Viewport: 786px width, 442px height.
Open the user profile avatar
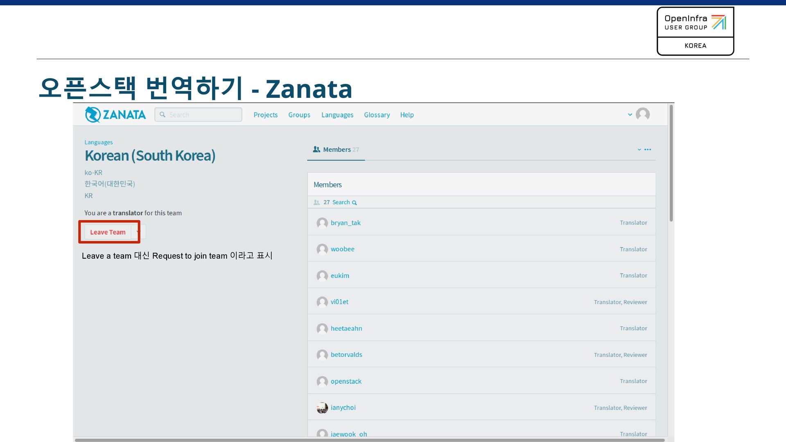(643, 114)
